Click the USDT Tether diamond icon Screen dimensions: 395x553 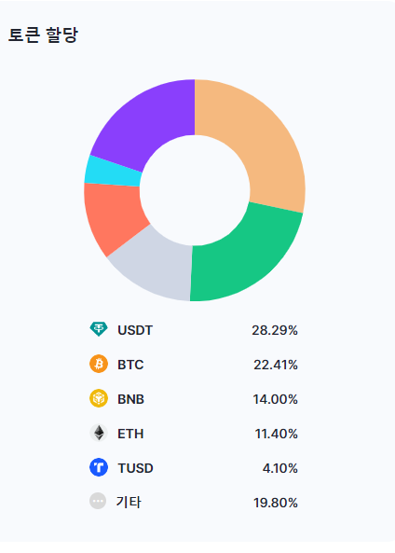click(x=99, y=329)
